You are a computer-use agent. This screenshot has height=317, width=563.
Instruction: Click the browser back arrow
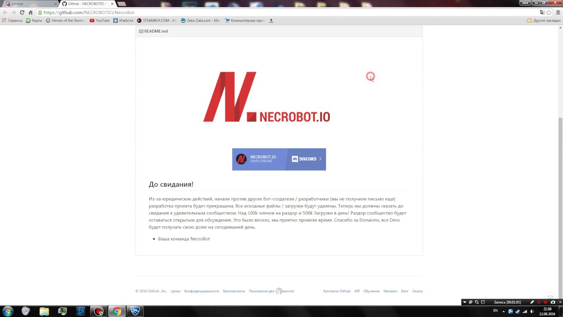pyautogui.click(x=5, y=12)
